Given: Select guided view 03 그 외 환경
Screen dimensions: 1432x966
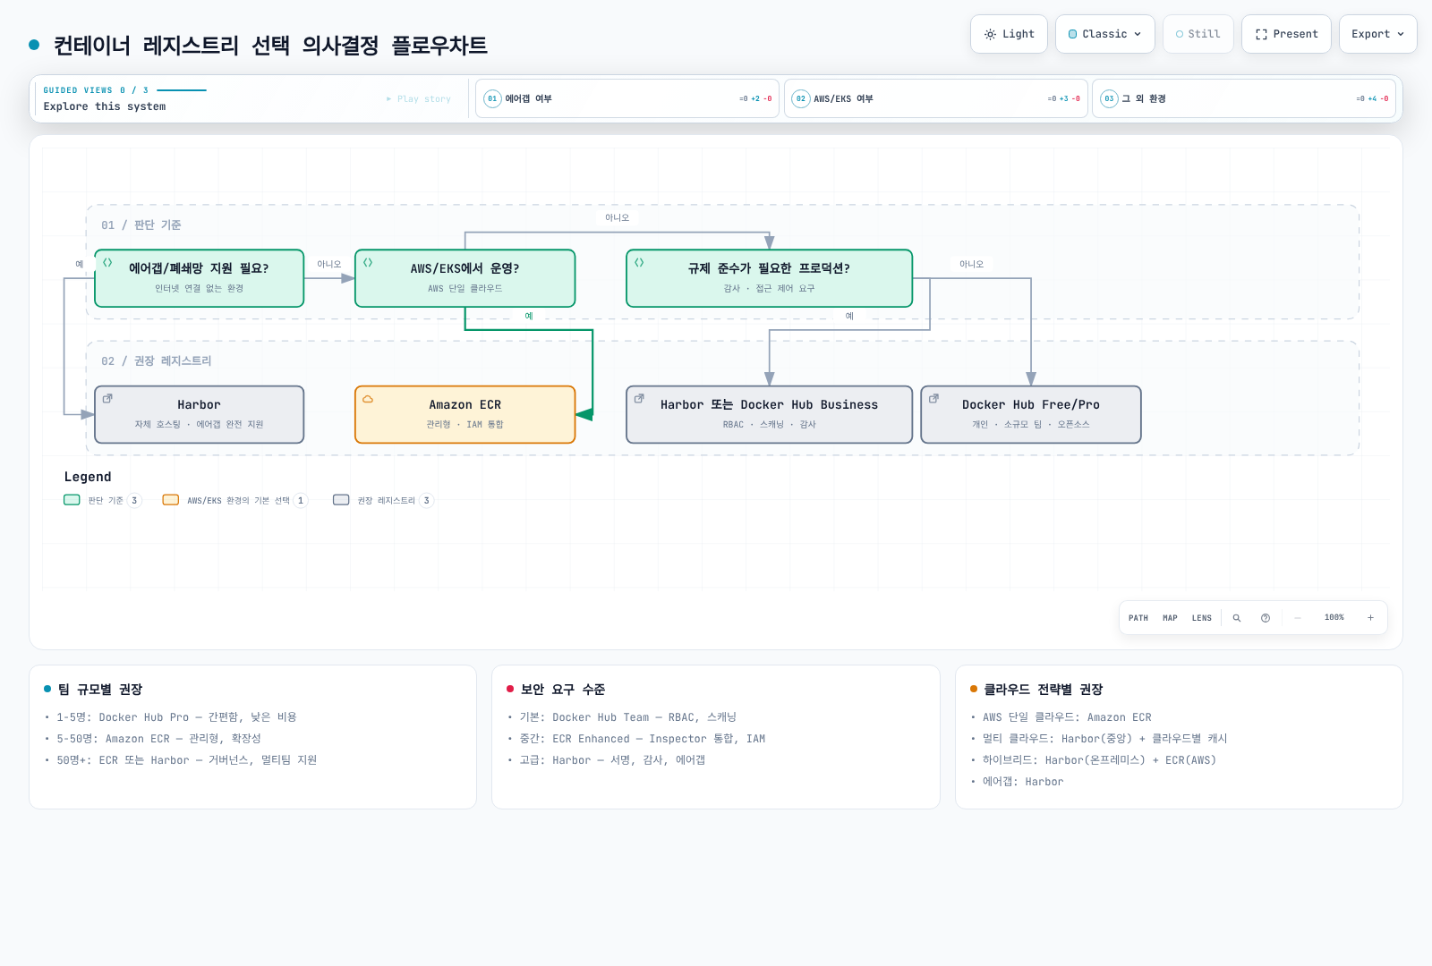Looking at the screenshot, I should coord(1244,98).
